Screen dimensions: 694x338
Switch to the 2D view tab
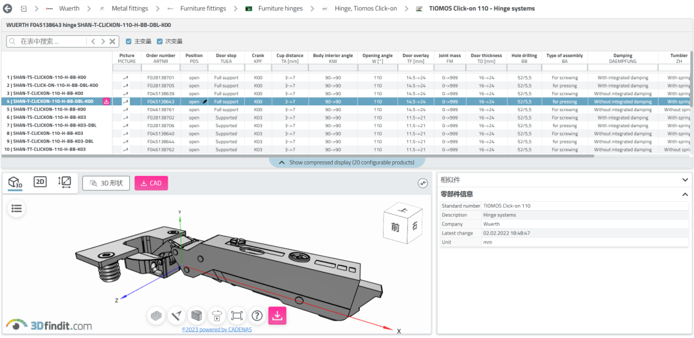click(40, 181)
